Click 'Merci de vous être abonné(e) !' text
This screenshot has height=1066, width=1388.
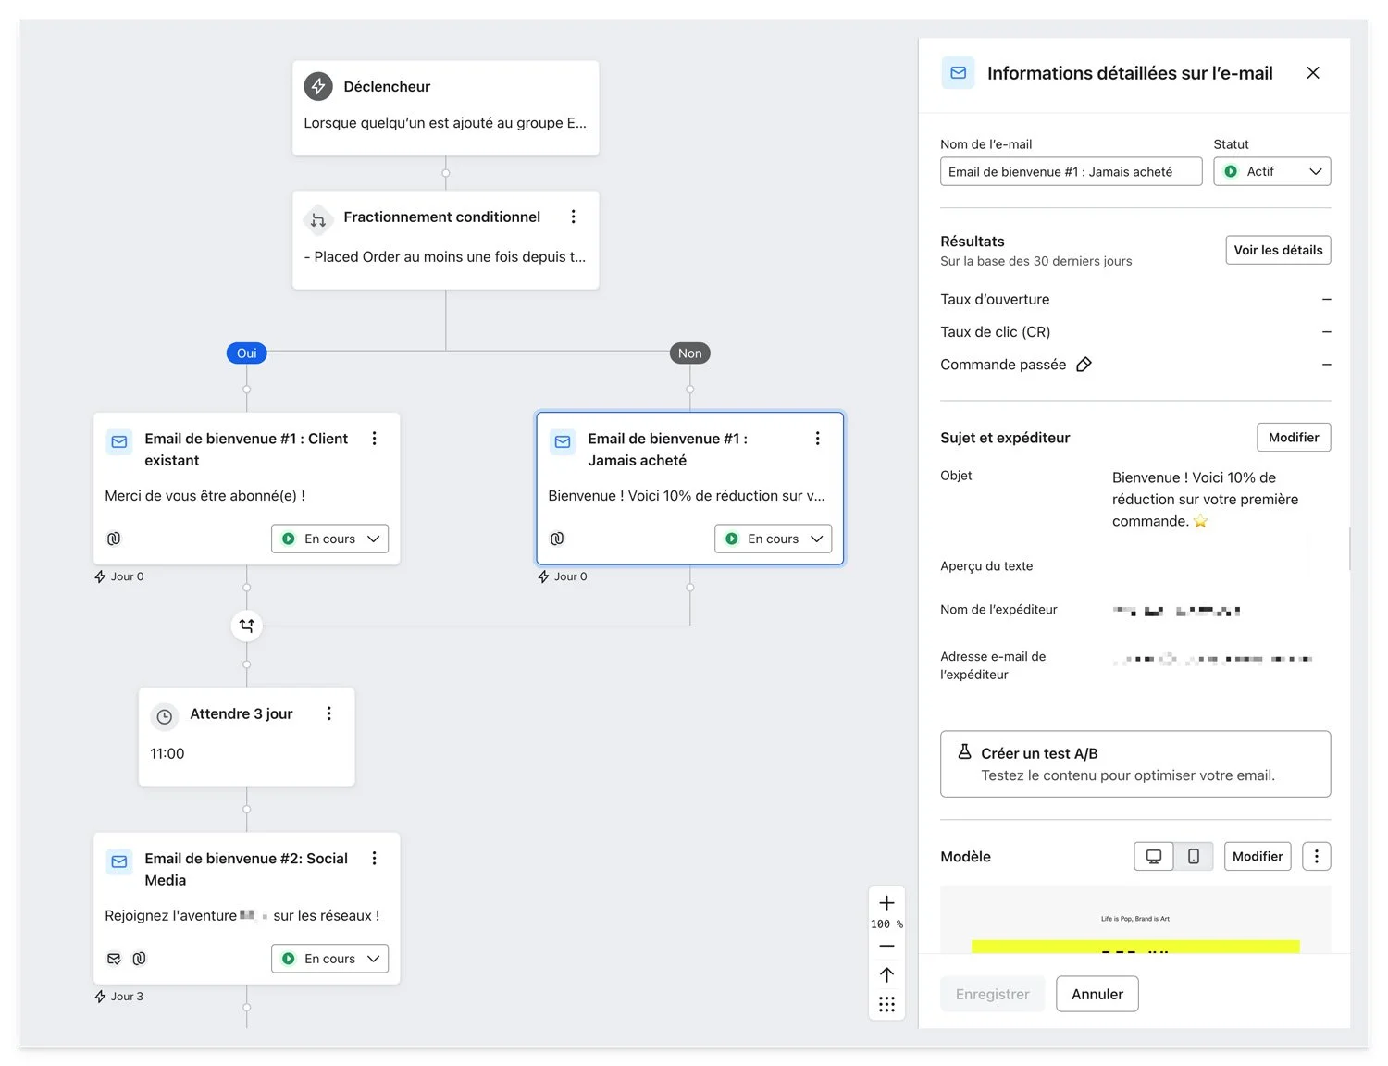click(205, 496)
